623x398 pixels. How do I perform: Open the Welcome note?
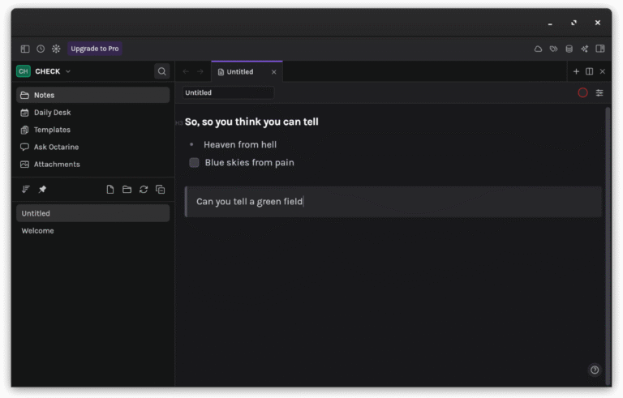[37, 231]
